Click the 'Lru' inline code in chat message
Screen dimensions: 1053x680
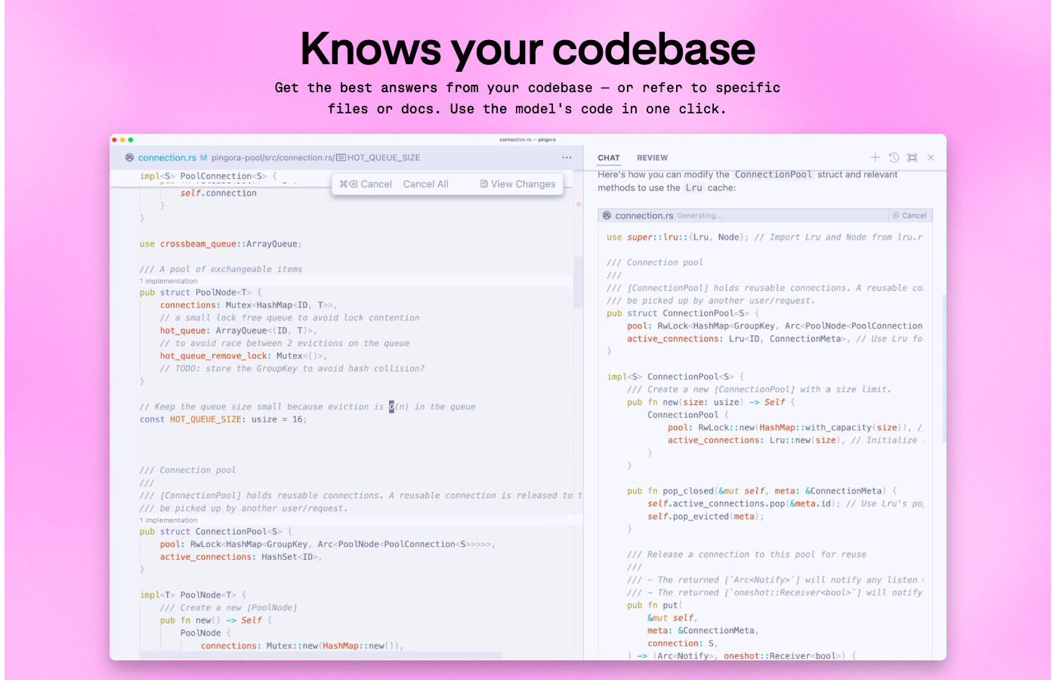693,188
